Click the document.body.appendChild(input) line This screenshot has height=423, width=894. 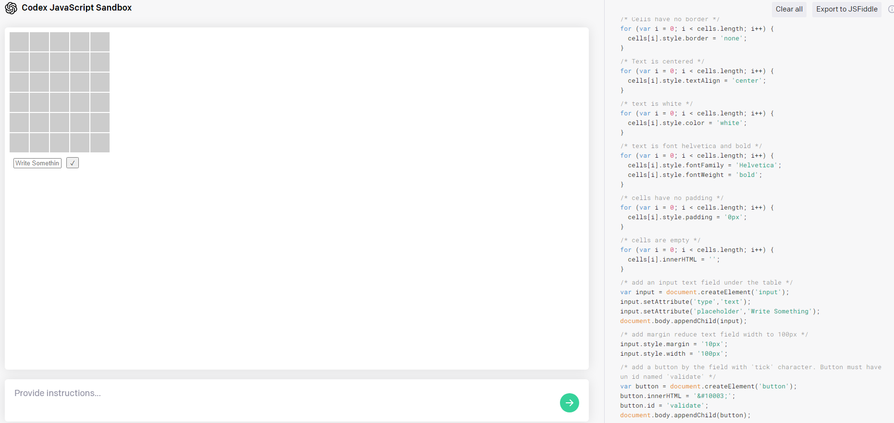[x=683, y=321]
